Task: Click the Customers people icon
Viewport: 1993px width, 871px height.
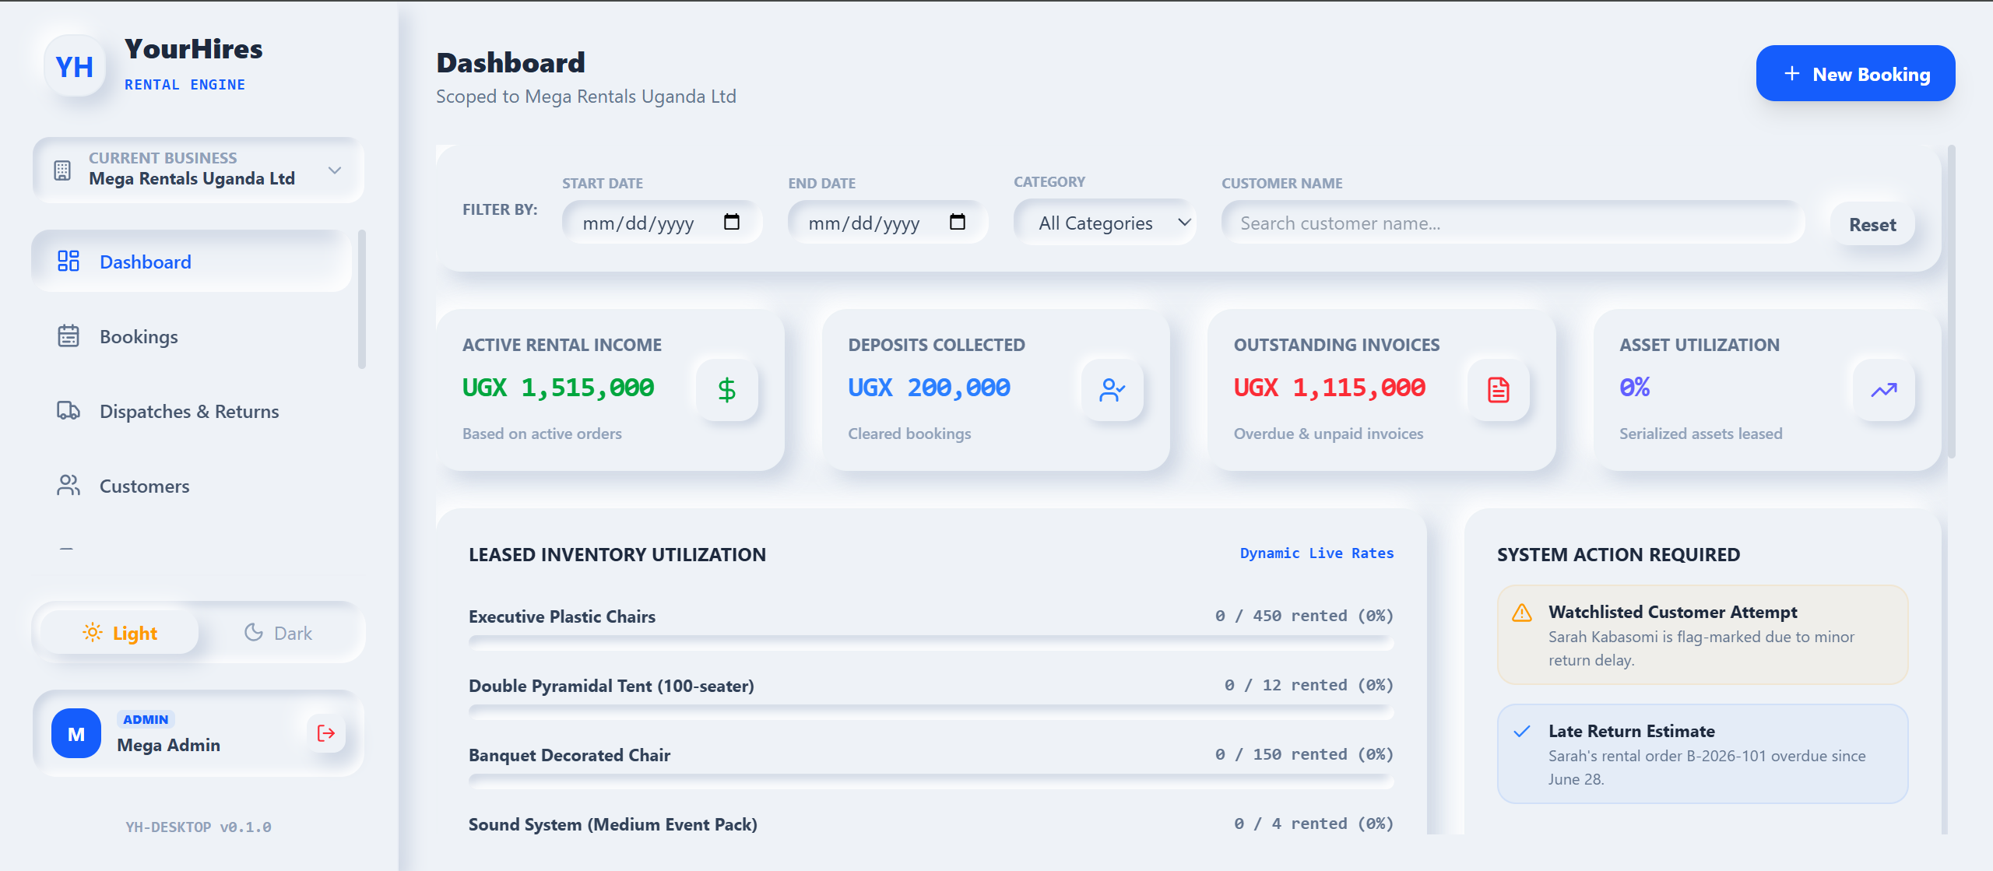Action: (x=69, y=485)
